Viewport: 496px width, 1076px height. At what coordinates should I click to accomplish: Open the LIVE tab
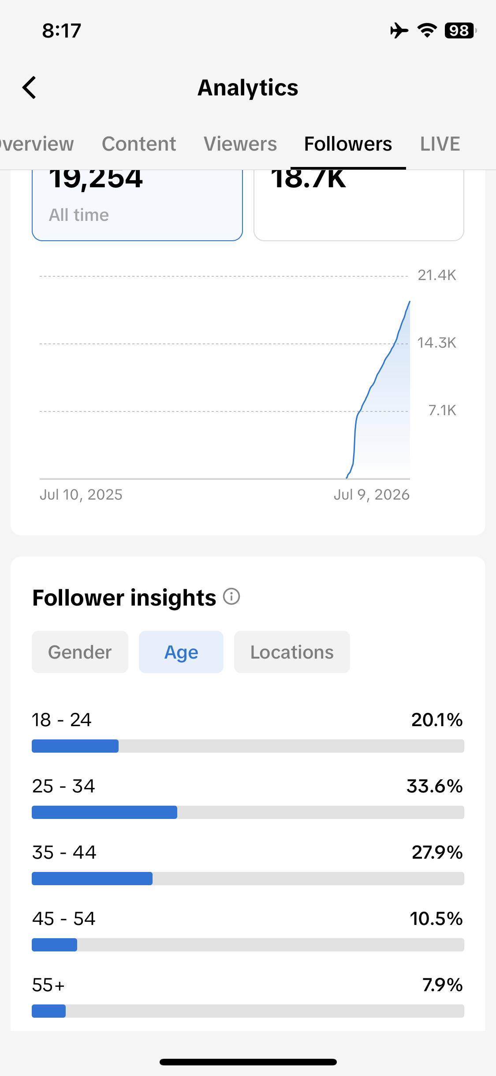pos(440,144)
